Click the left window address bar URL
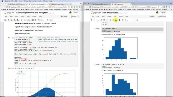 pyautogui.click(x=39, y=7)
